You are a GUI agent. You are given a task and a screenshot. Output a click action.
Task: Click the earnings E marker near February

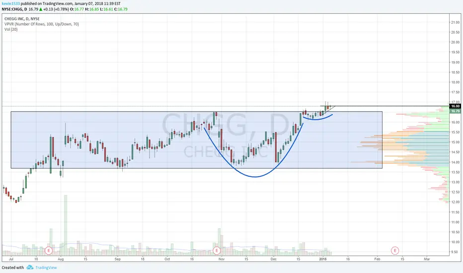pyautogui.click(x=395, y=251)
